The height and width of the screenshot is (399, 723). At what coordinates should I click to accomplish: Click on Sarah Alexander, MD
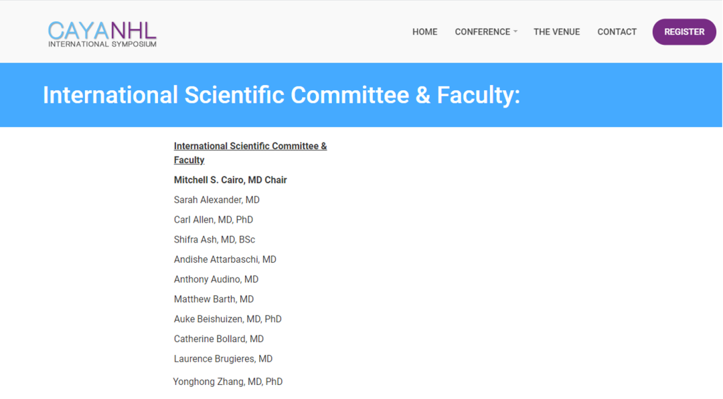pos(217,200)
